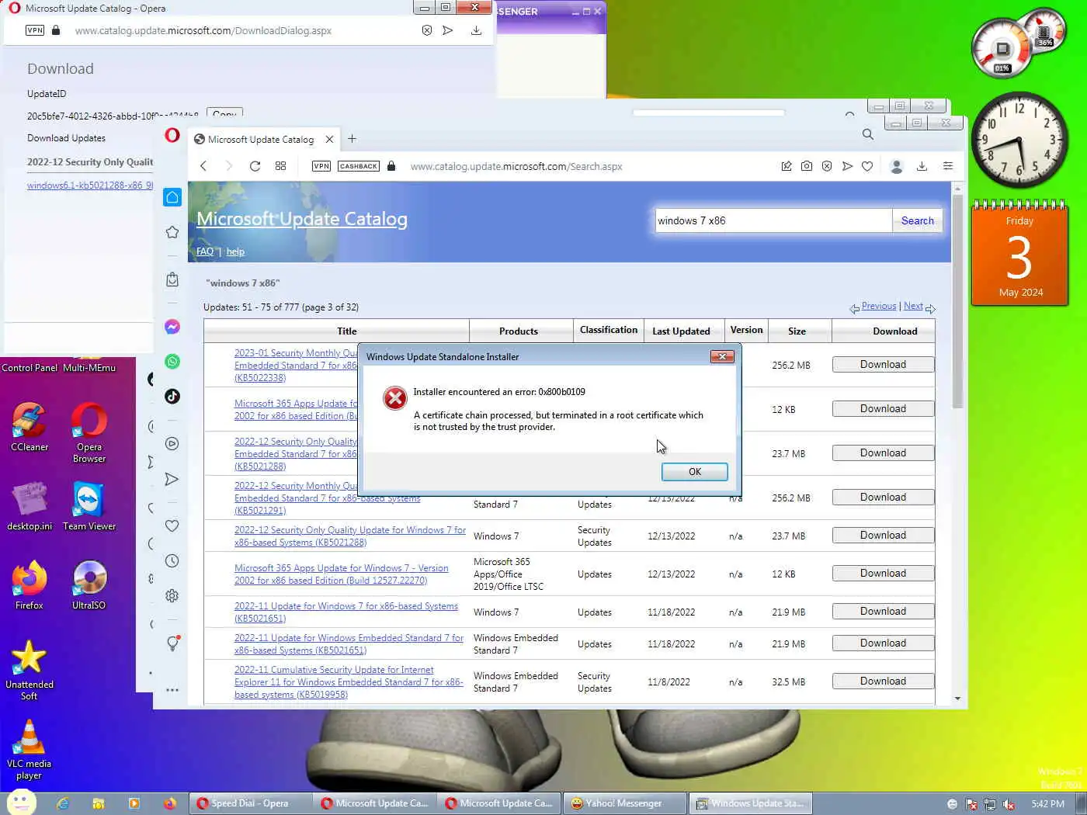The height and width of the screenshot is (815, 1087).
Task: Sort by the Classification column header
Action: [609, 330]
